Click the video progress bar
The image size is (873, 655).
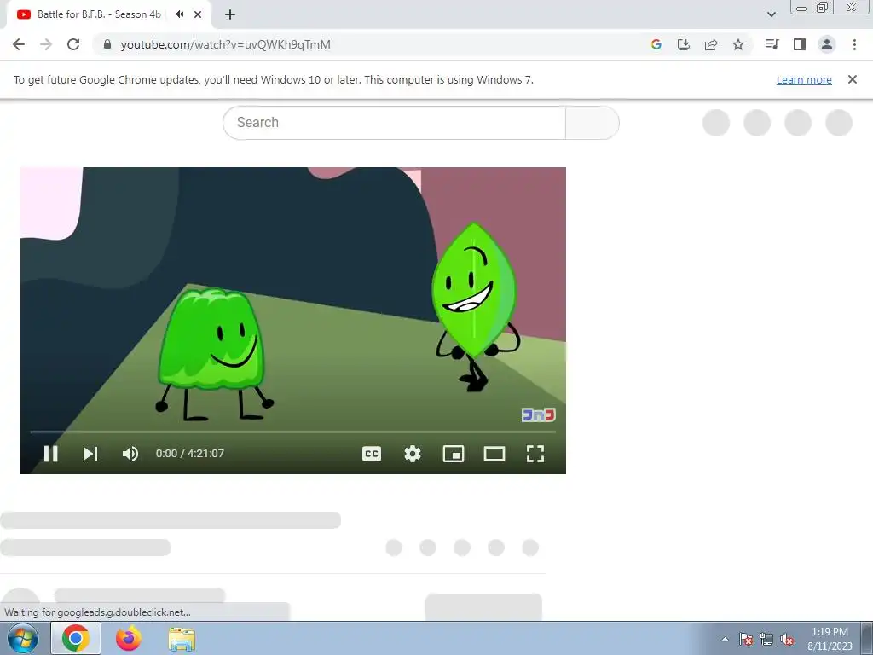293,432
